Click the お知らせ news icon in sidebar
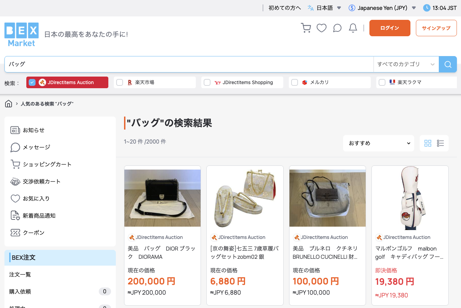The image size is (461, 308). (15, 130)
